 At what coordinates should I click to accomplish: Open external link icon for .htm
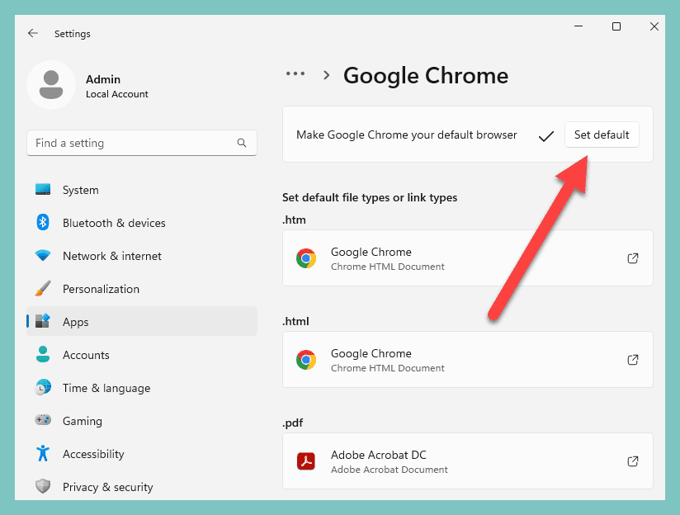point(633,258)
